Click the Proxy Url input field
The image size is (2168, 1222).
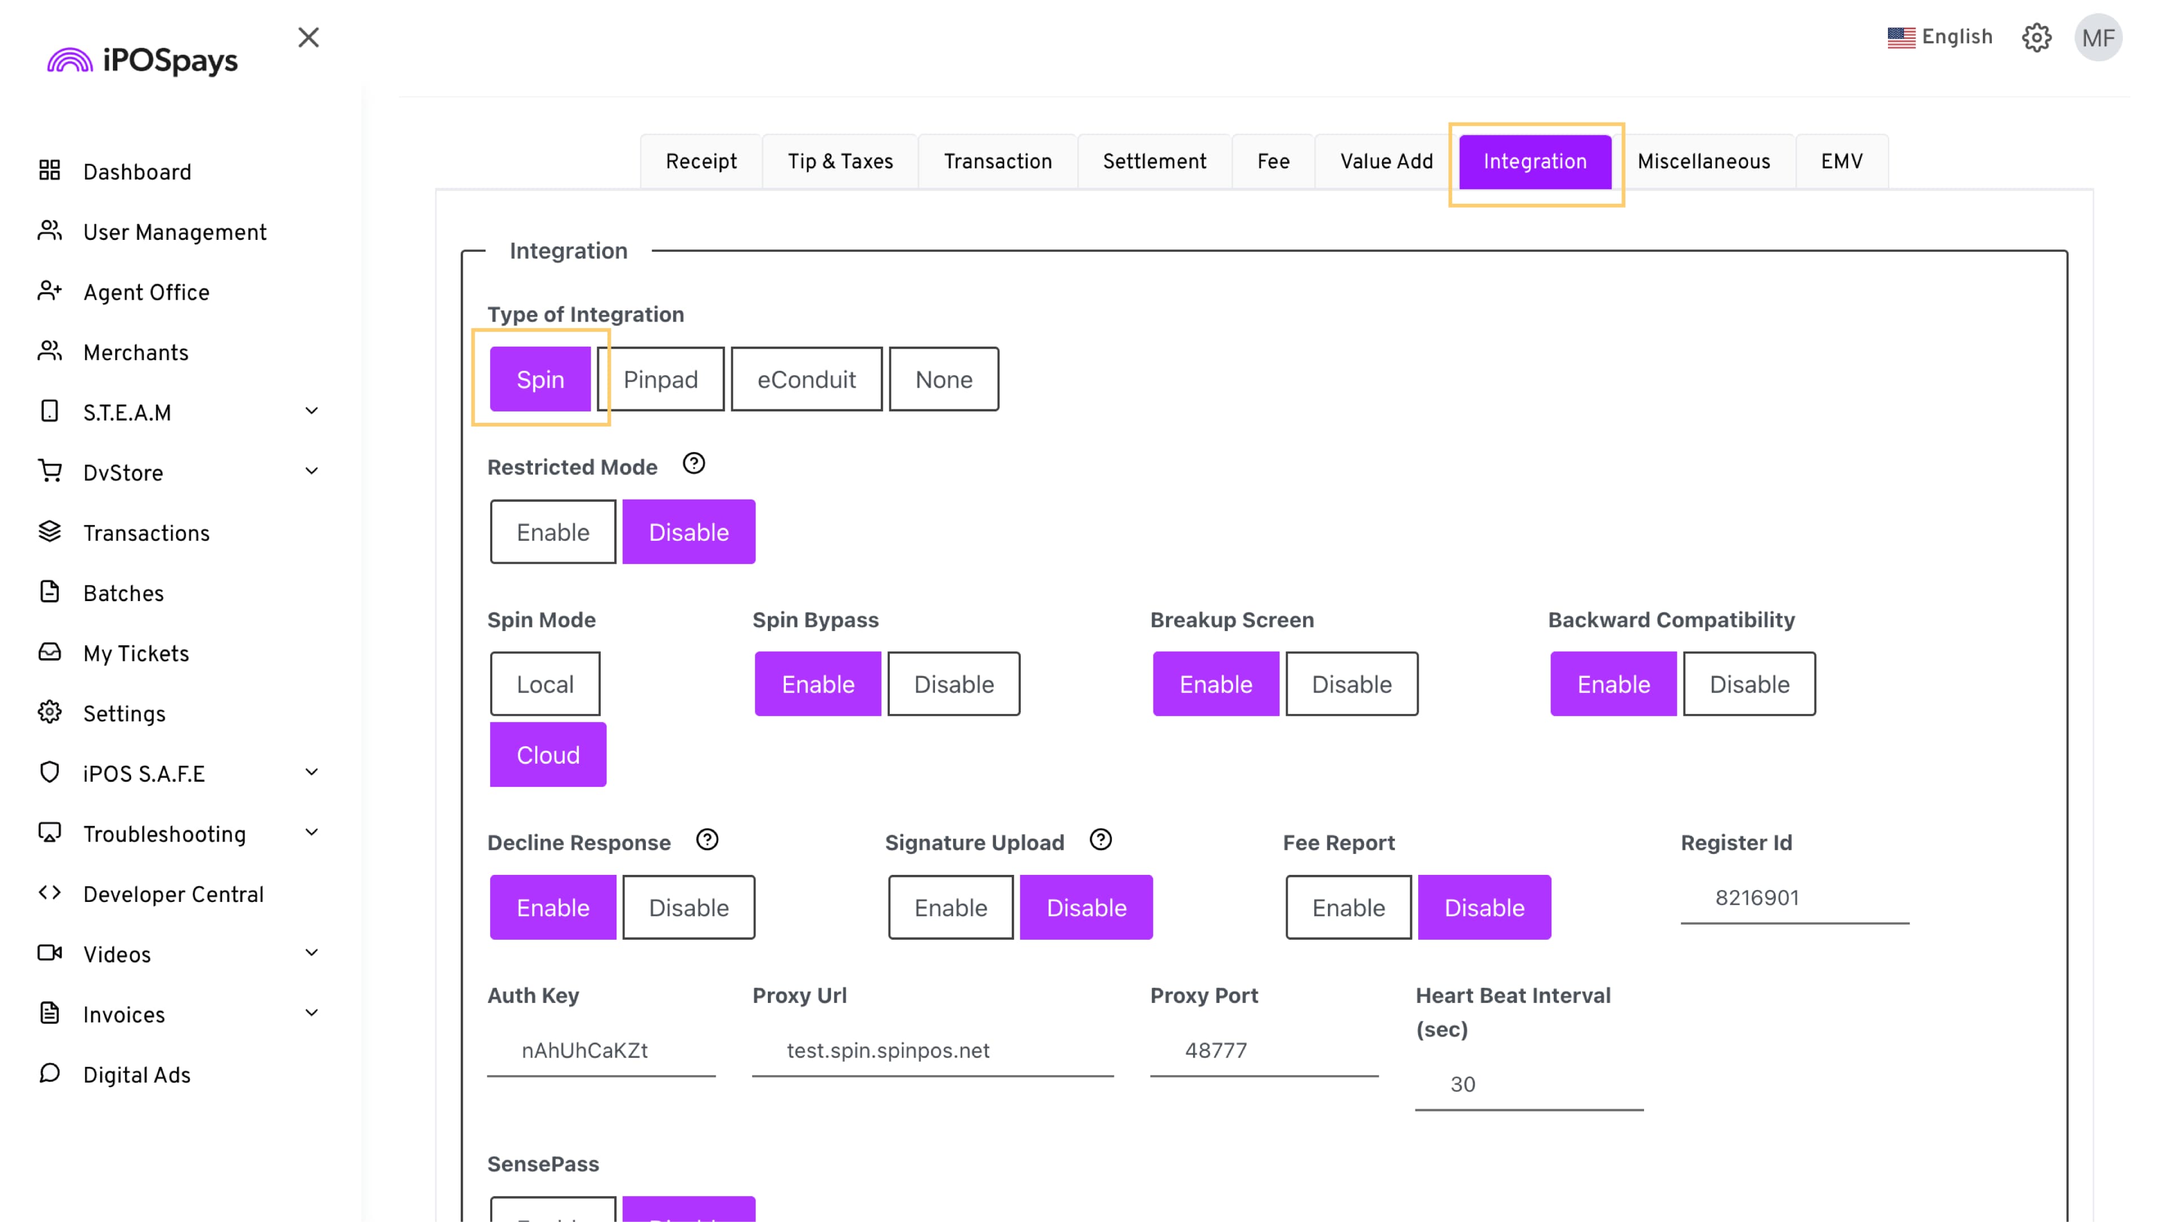pyautogui.click(x=933, y=1050)
